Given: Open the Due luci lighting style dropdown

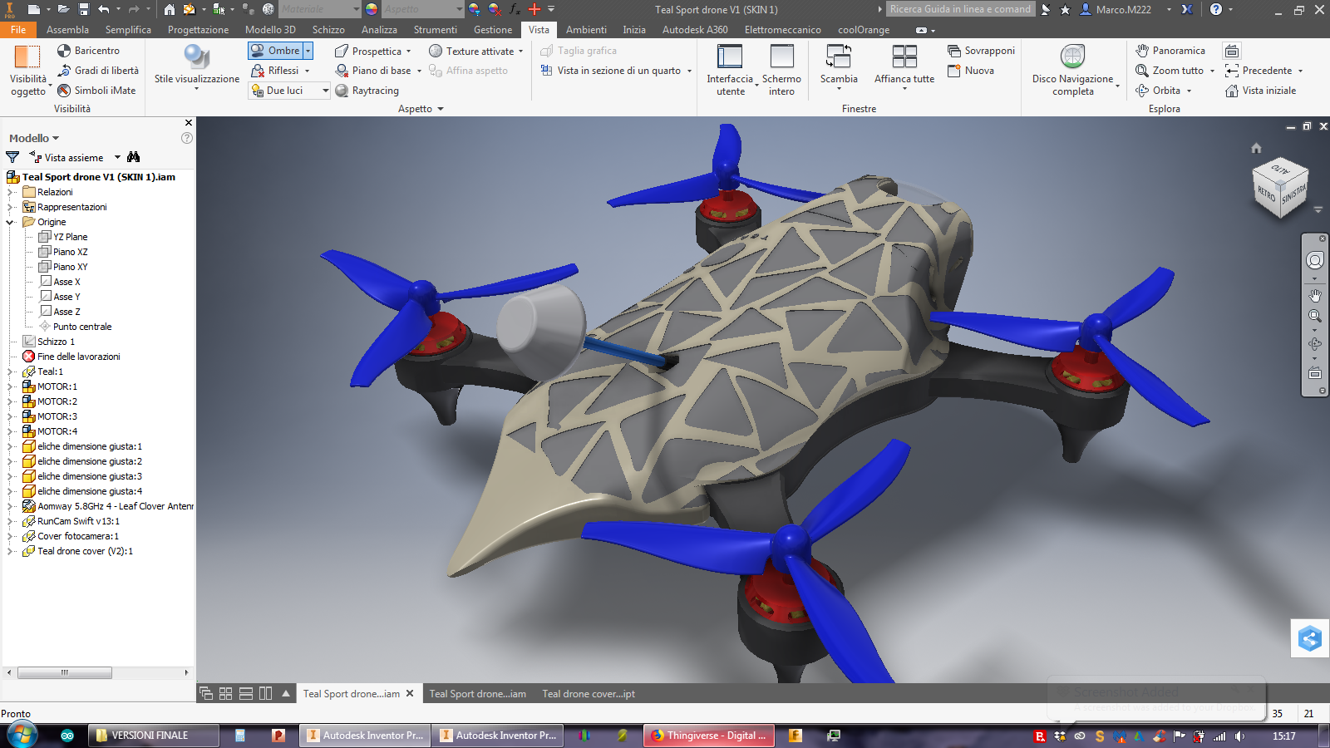Looking at the screenshot, I should click(x=326, y=91).
